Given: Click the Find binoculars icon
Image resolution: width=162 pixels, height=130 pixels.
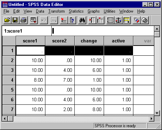Looking at the screenshot, I should pos(82,20).
